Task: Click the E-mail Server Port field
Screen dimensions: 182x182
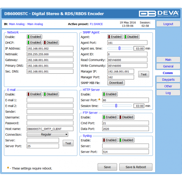Action: click(x=43, y=146)
